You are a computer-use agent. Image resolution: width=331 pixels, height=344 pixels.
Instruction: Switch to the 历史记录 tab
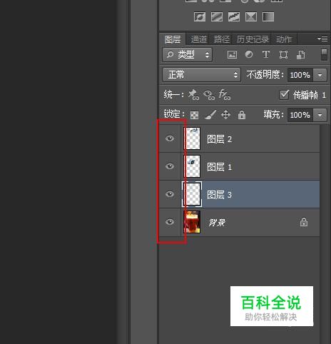click(x=253, y=39)
